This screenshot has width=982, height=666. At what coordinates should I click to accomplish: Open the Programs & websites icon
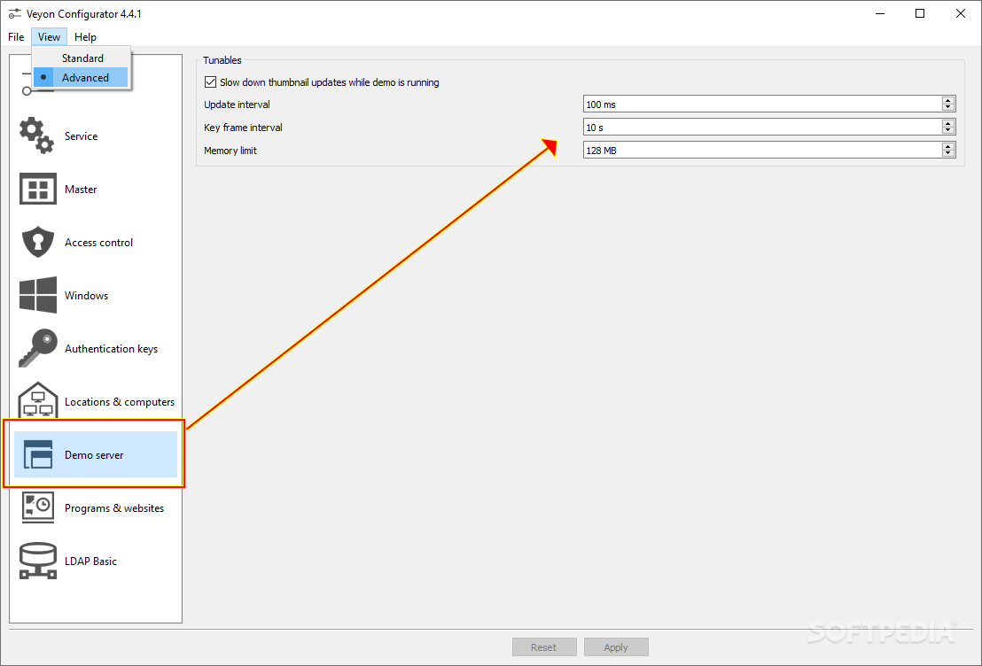tap(37, 507)
